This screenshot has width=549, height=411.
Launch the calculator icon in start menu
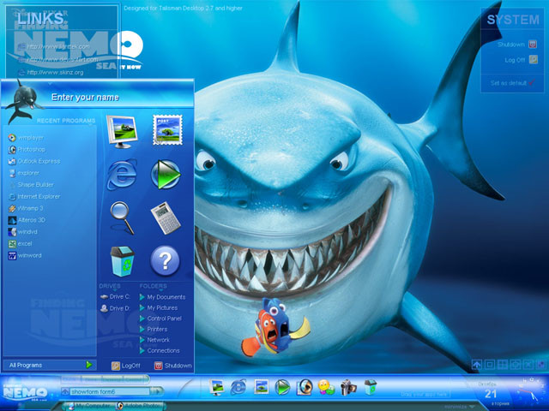pyautogui.click(x=166, y=217)
